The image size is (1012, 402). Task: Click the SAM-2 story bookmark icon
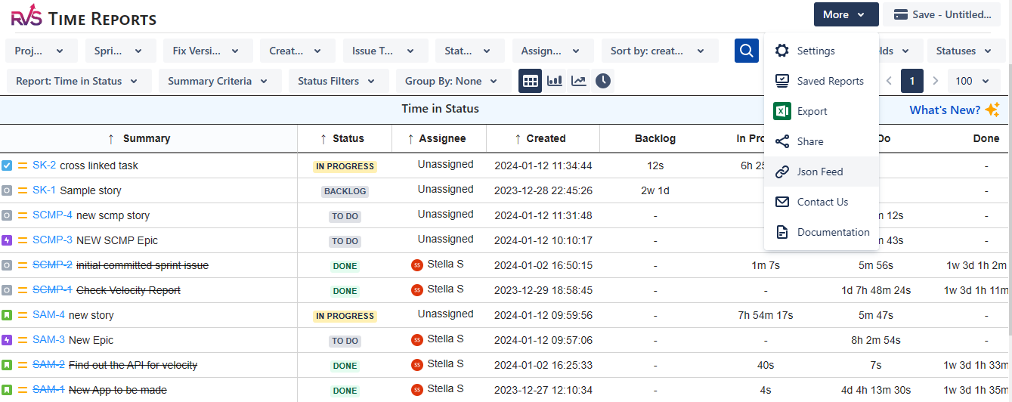click(7, 365)
